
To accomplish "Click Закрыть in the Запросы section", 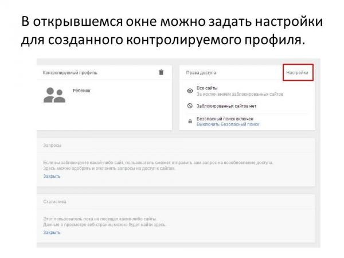I will tap(52, 176).
